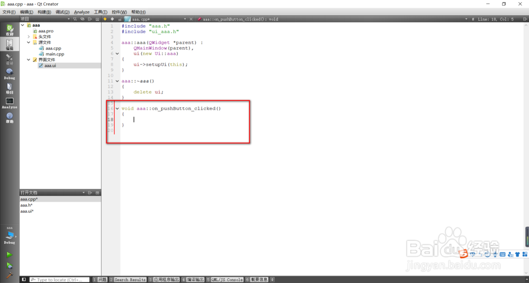
Task: Open Analyze mode in sidebar
Action: [x=10, y=103]
